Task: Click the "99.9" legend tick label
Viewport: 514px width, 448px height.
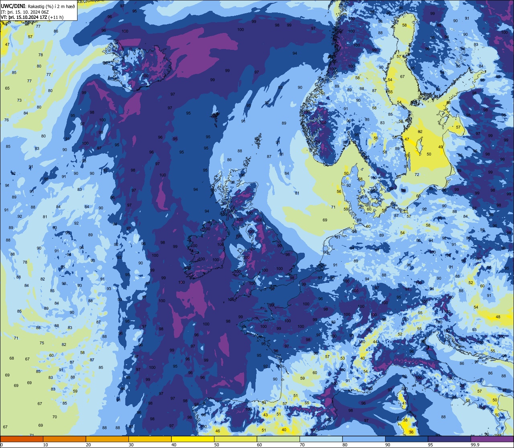Action: tap(475, 445)
